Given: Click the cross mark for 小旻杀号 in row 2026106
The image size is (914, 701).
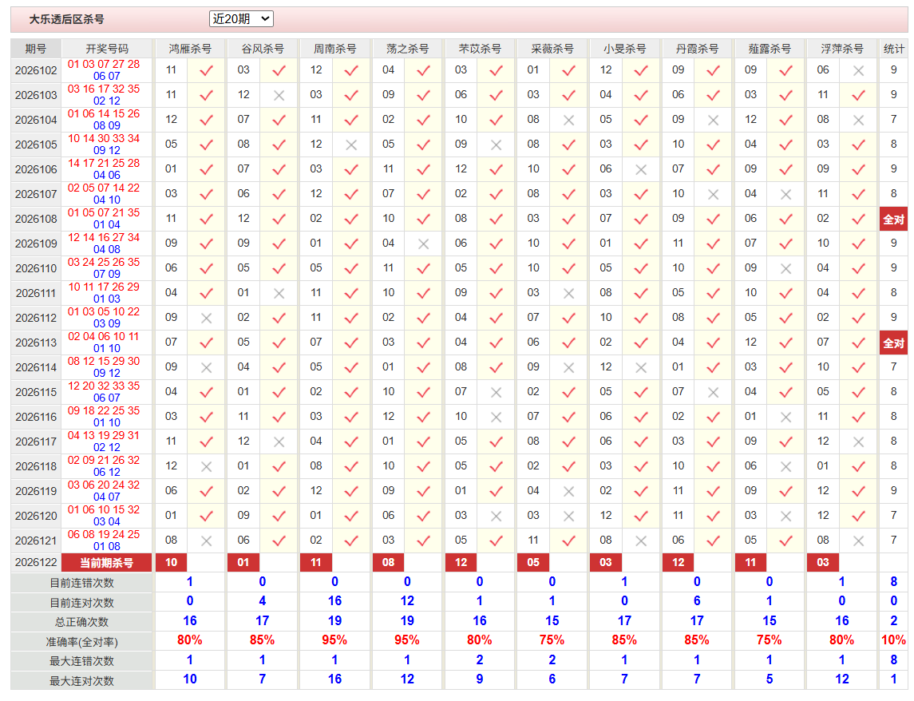Looking at the screenshot, I should 641,170.
